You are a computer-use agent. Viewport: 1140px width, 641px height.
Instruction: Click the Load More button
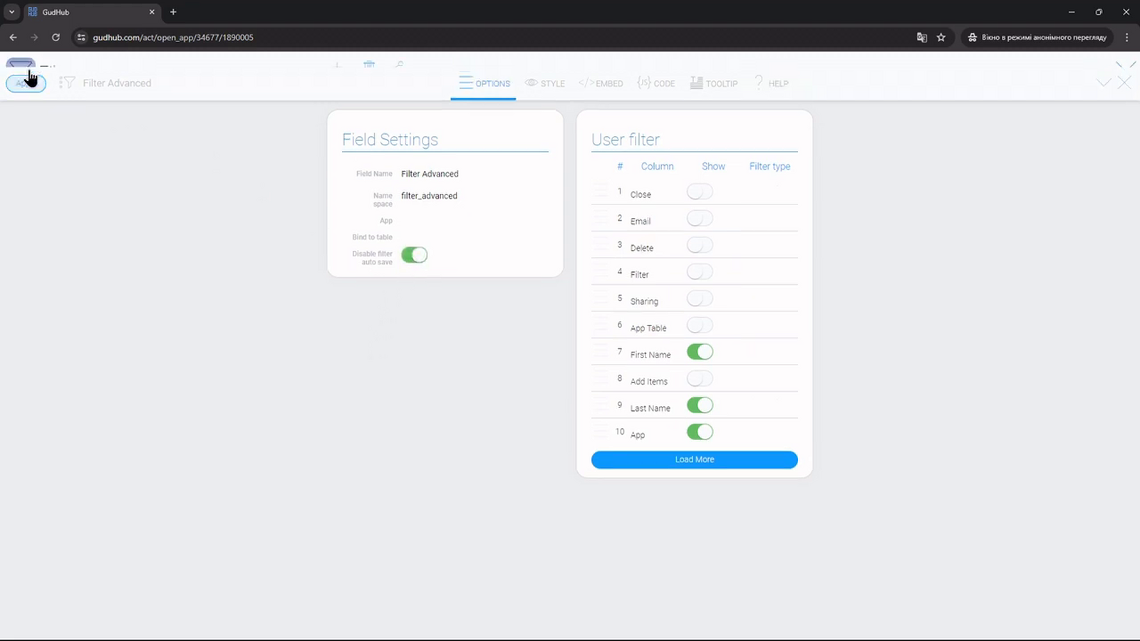point(695,459)
